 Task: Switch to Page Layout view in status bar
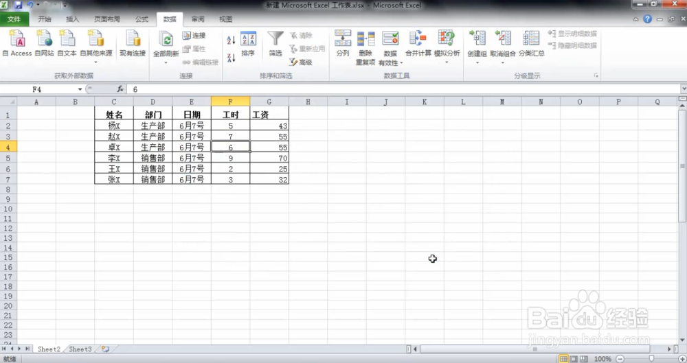[x=574, y=359]
